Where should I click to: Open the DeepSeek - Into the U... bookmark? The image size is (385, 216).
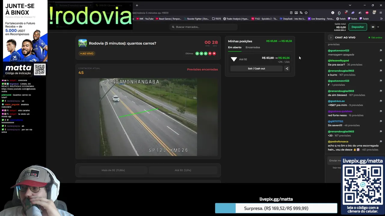coord(292,19)
